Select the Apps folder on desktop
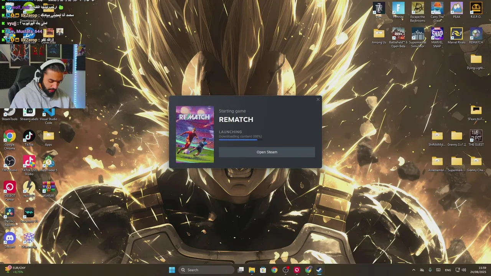Screen dimensions: 491x276 48,138
